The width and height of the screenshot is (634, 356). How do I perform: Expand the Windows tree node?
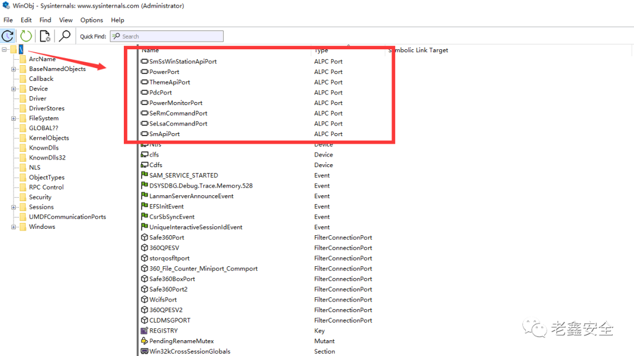click(x=14, y=227)
